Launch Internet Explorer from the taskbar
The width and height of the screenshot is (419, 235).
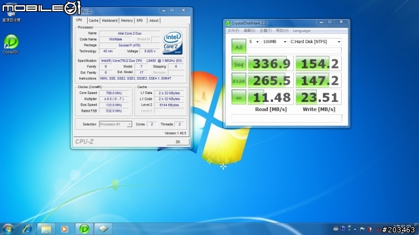click(27, 228)
